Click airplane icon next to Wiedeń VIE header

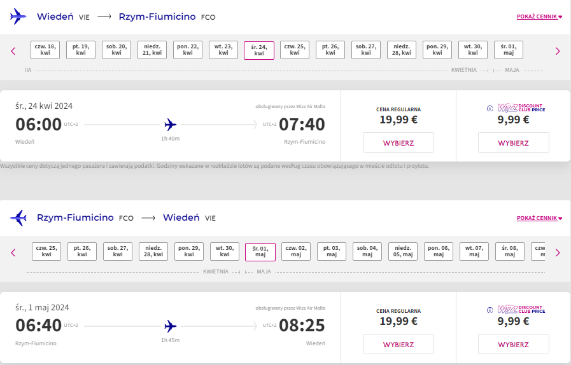18,17
